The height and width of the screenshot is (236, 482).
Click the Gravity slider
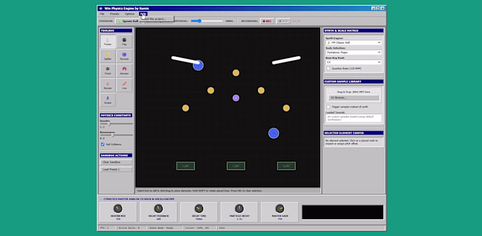[116, 124]
